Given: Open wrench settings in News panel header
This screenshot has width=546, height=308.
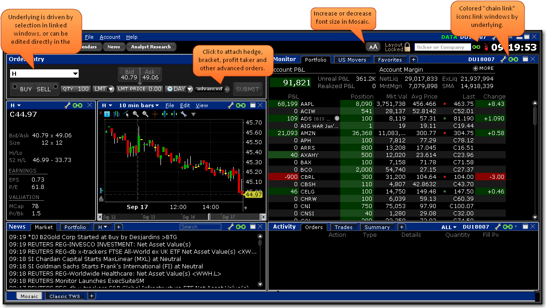Looking at the screenshot, I should (230, 227).
